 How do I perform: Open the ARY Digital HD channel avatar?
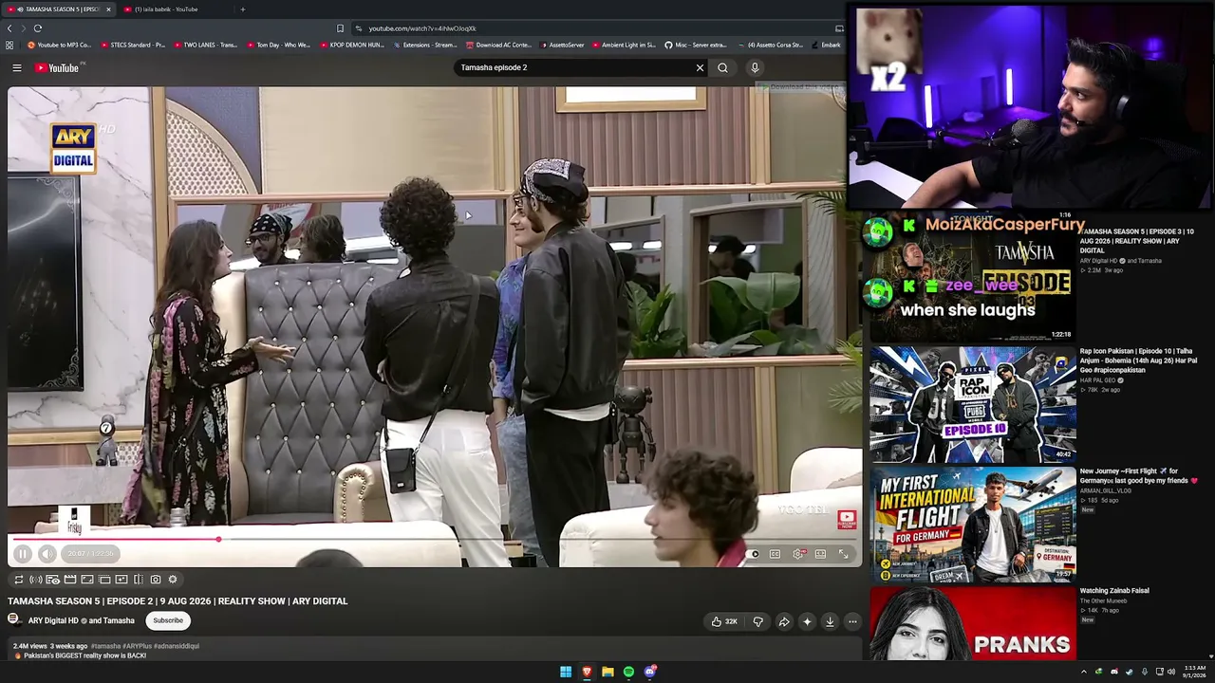coord(14,620)
